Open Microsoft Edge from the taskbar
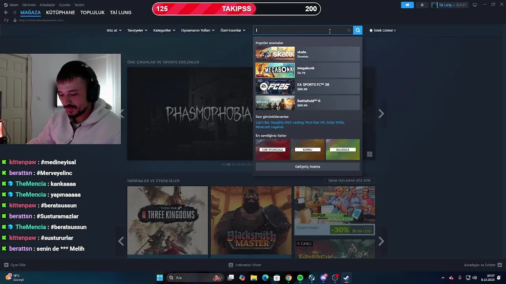This screenshot has height=284, width=506. [x=265, y=278]
